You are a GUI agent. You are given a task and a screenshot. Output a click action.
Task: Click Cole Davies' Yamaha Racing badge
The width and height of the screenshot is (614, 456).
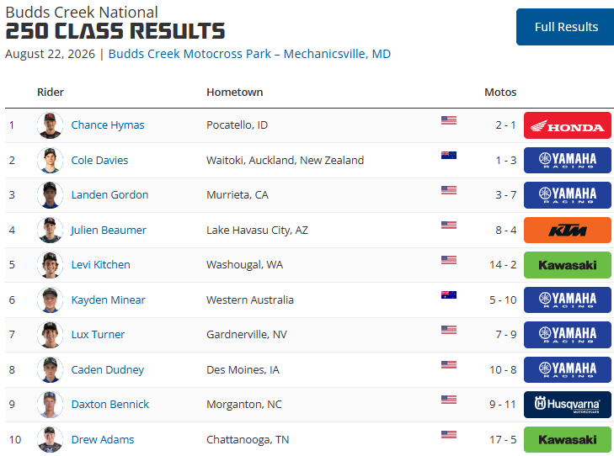568,161
